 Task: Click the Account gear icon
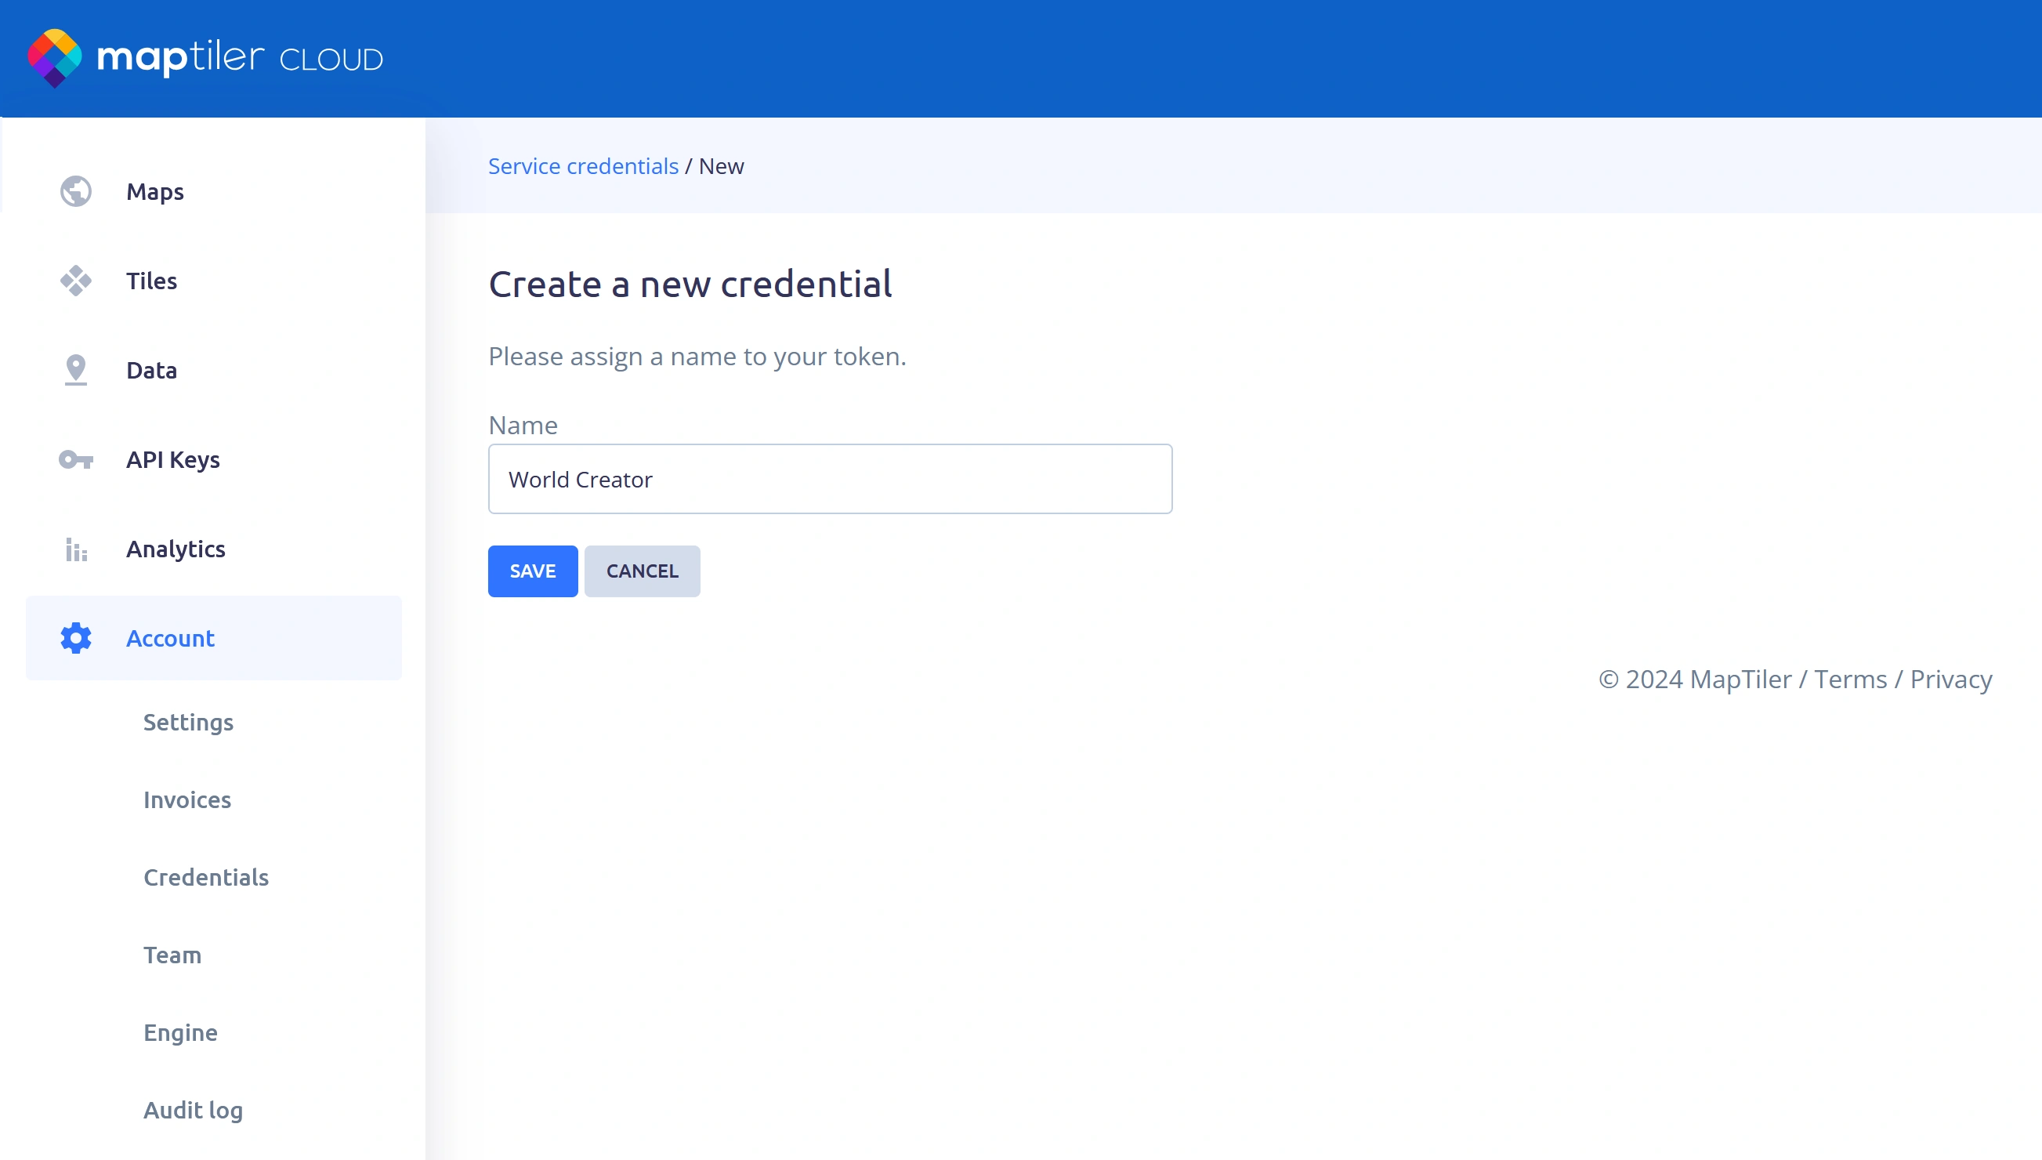click(76, 638)
